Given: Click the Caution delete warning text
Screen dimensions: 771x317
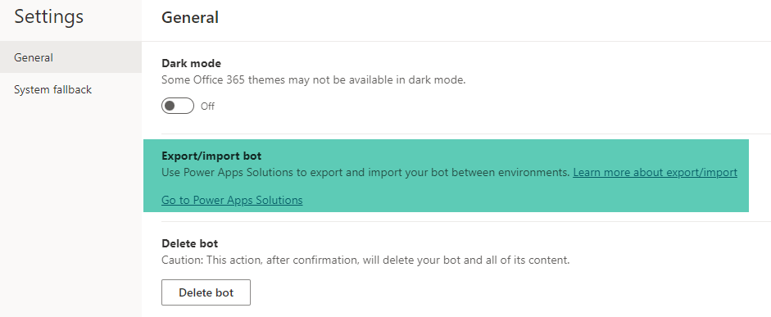Looking at the screenshot, I should [x=365, y=260].
